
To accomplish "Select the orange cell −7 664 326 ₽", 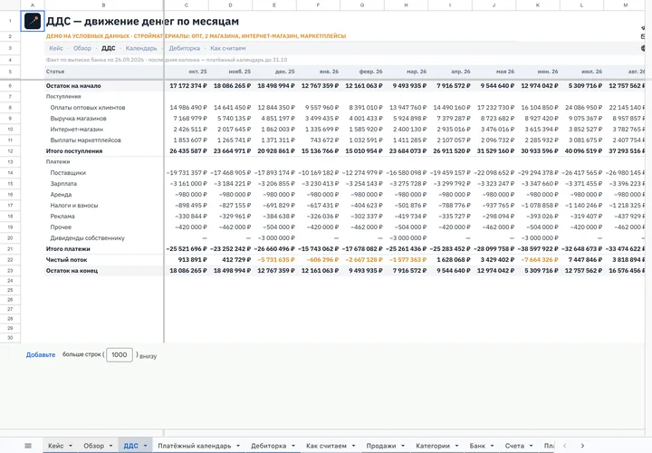I will click(x=538, y=260).
